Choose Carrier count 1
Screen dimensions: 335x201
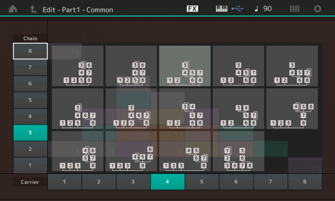[64, 181]
